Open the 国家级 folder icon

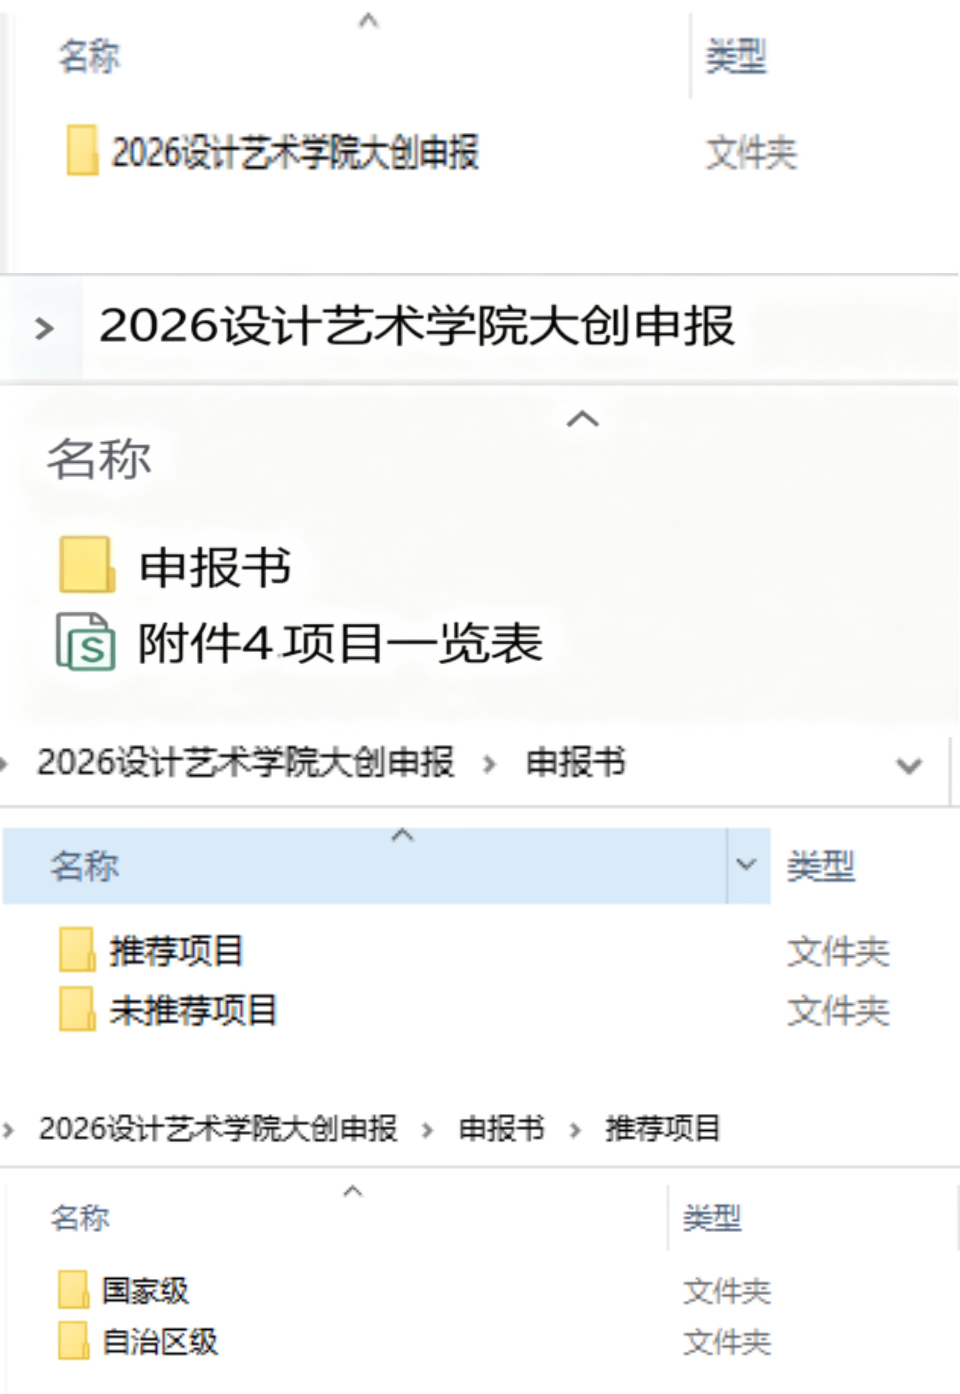74,1289
